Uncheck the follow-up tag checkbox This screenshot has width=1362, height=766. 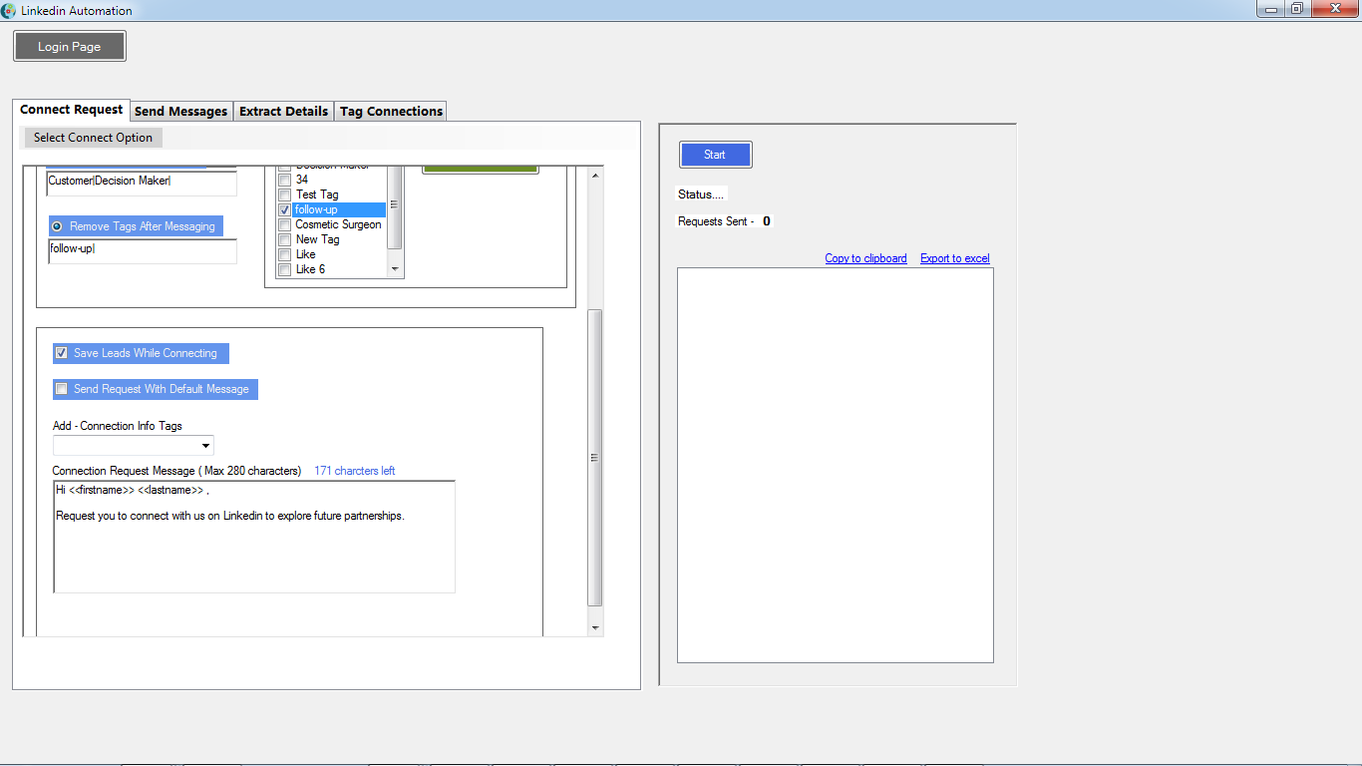[284, 210]
